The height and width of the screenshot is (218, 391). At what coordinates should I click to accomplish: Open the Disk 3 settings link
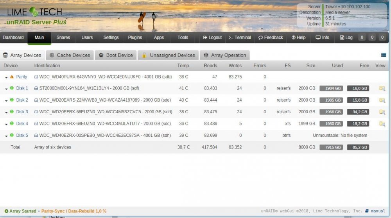(22, 112)
